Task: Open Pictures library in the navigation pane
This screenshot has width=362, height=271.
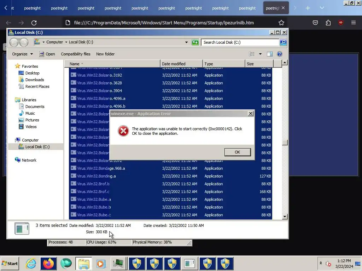Action: click(x=32, y=120)
